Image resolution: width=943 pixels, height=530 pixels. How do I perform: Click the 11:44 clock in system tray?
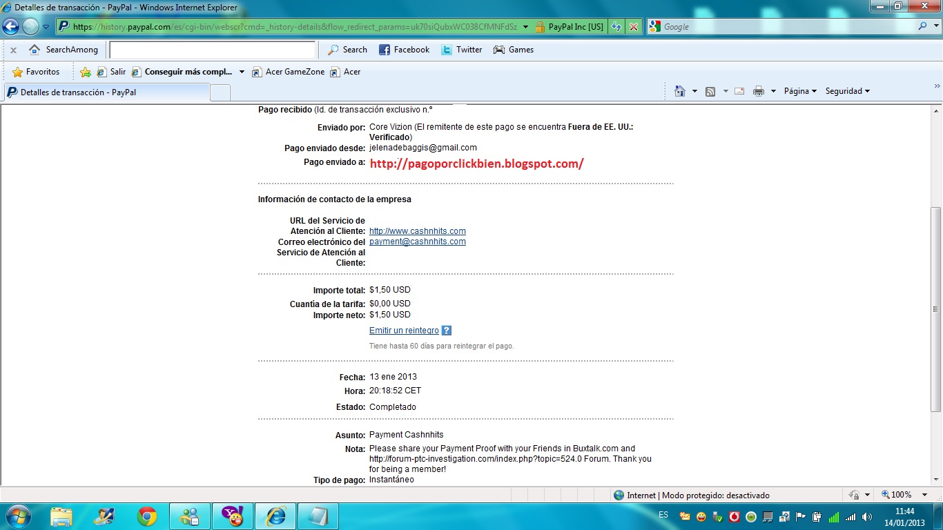(x=904, y=511)
